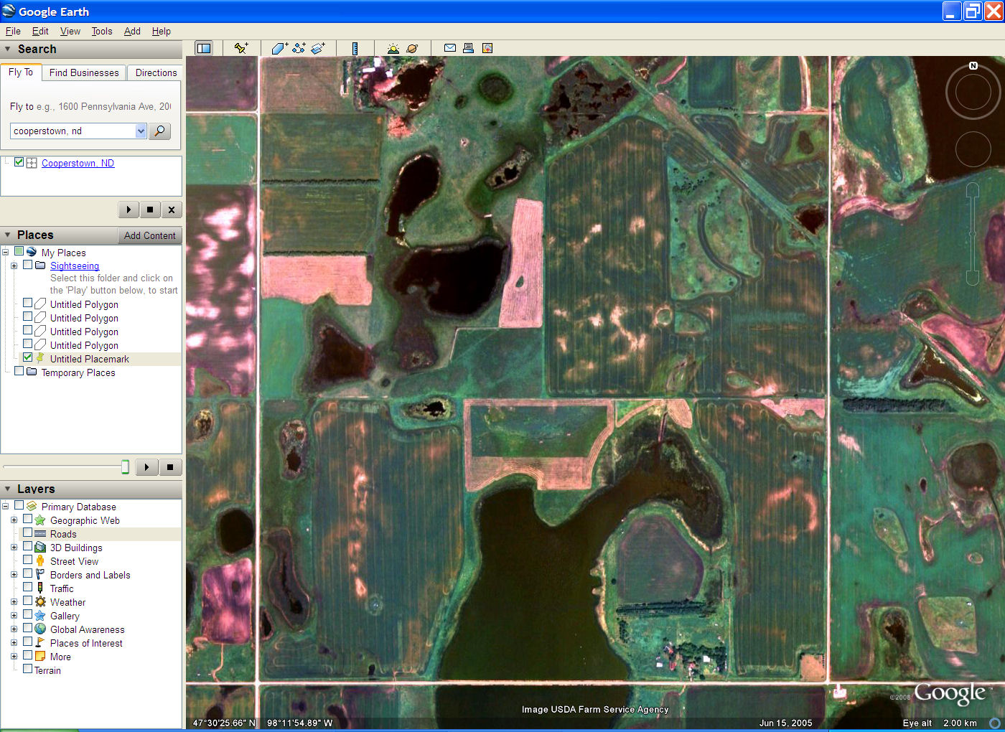Open the Ruler measuring tool
This screenshot has width=1005, height=732.
355,48
